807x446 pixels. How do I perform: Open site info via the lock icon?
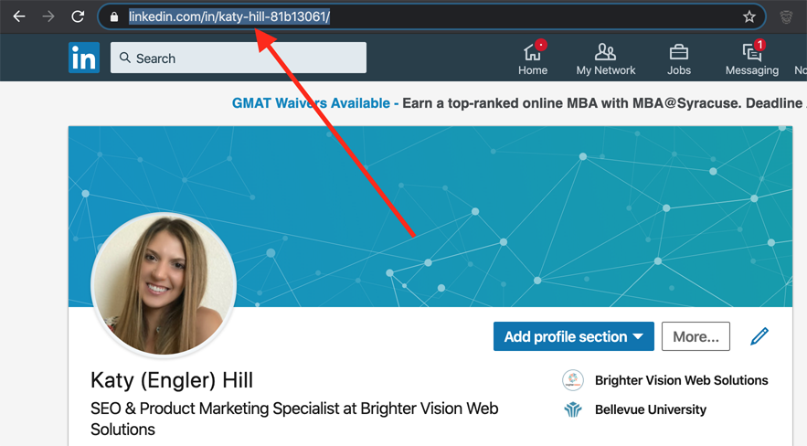click(114, 16)
